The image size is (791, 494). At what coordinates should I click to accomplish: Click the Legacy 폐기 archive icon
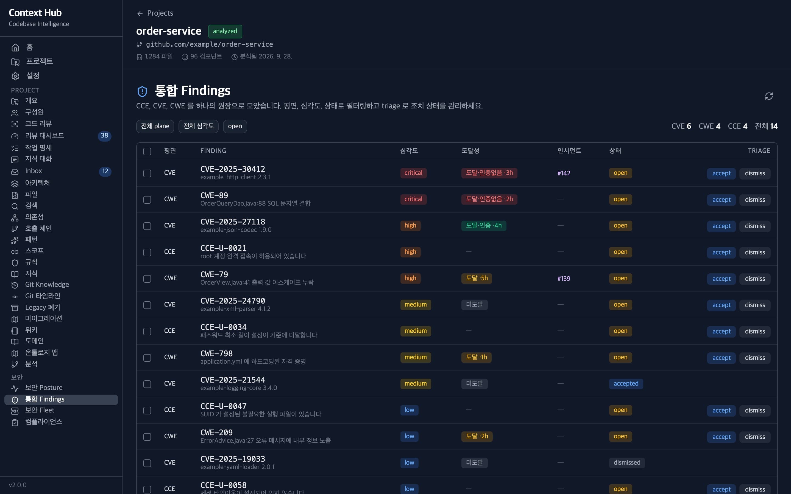(x=15, y=308)
